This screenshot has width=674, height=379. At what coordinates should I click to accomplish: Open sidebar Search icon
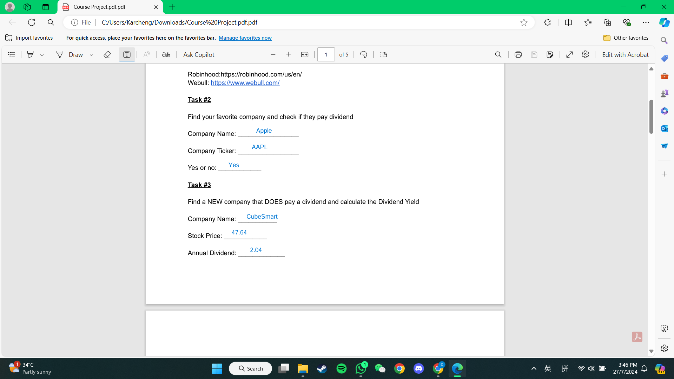point(664,40)
